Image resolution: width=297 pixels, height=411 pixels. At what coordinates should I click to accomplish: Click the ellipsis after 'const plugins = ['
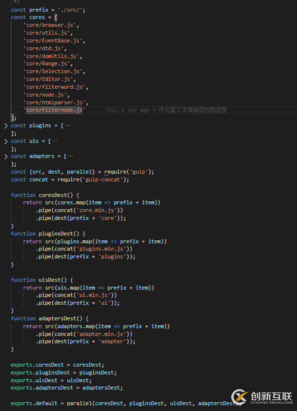67,126
